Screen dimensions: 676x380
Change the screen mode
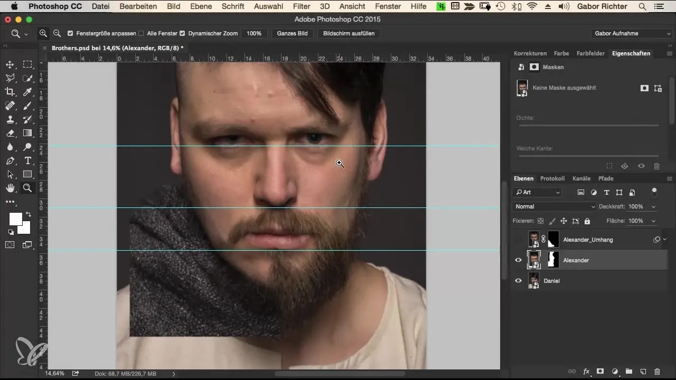pos(27,244)
